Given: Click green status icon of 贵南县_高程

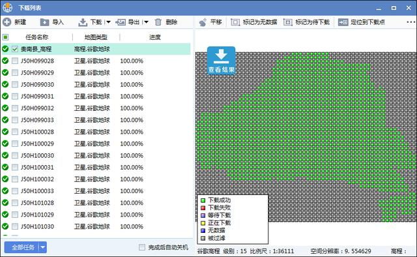Looking at the screenshot, I should [x=5, y=49].
